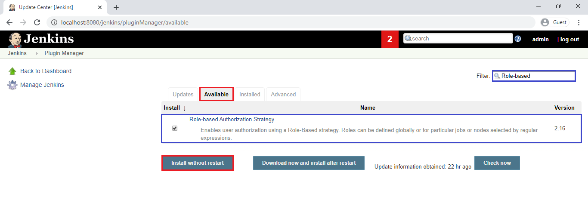Click Install without restart button

(x=198, y=163)
